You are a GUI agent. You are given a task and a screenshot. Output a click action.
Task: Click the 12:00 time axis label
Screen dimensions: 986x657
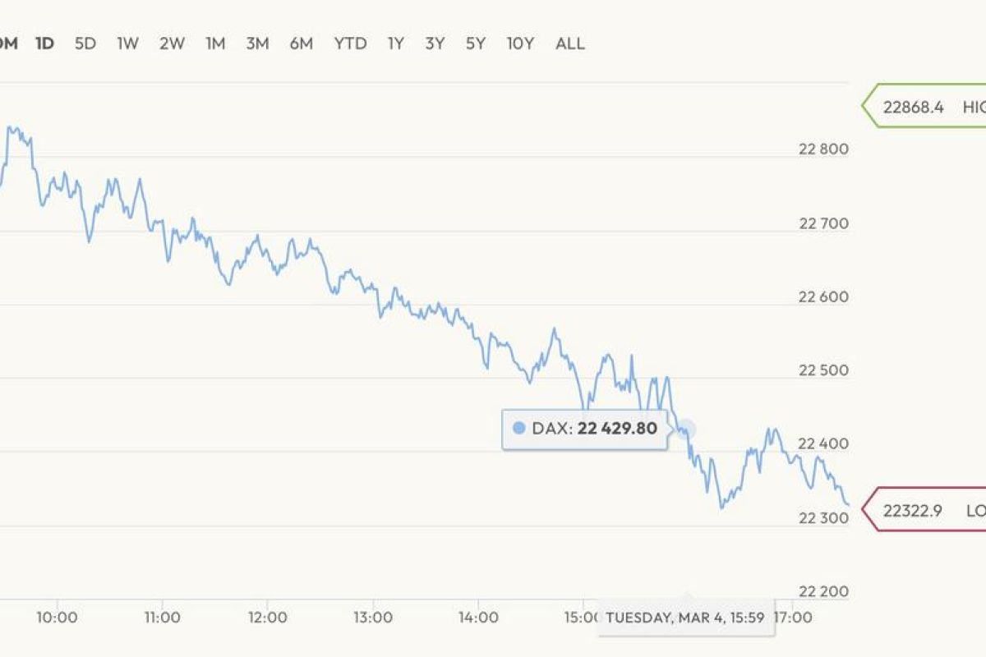click(x=267, y=617)
